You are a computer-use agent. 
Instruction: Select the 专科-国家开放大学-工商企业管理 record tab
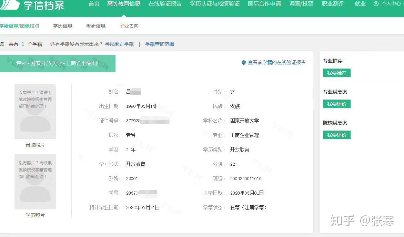click(58, 63)
